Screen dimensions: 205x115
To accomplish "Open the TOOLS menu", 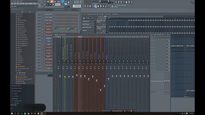I will click(x=35, y=4).
